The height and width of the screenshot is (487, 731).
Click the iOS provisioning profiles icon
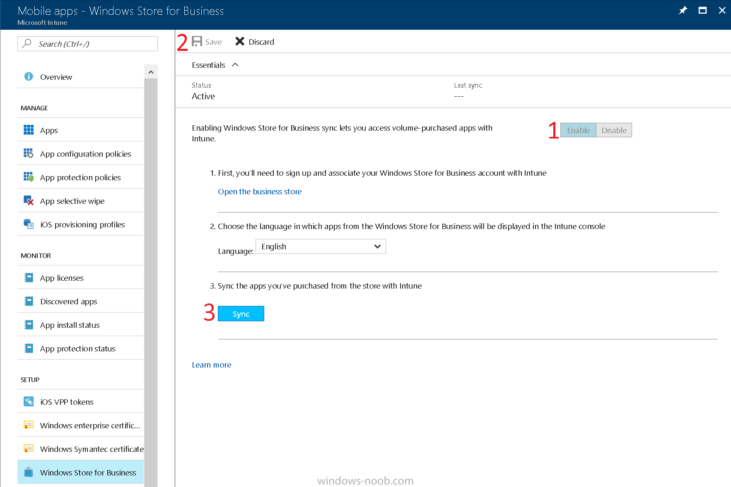tap(29, 224)
